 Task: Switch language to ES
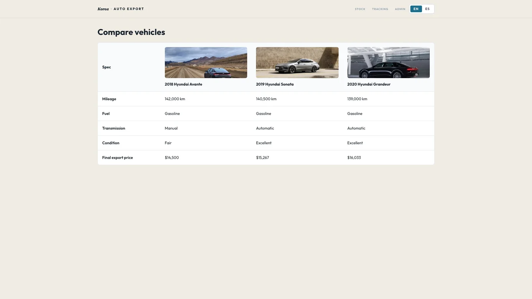(428, 9)
